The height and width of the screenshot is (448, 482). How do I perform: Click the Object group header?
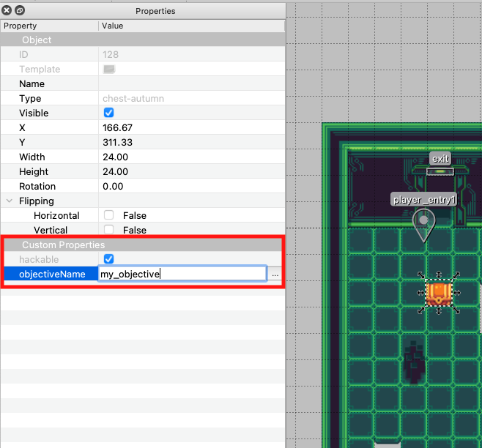[37, 40]
